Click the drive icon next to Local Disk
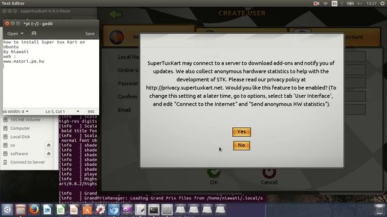This screenshot has width=387, height=217. [x=5, y=137]
